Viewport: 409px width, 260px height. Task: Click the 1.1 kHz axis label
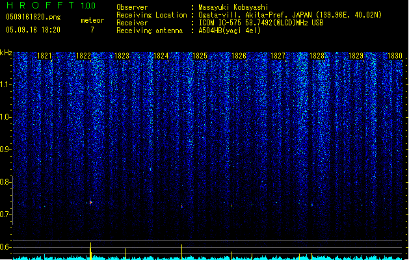click(5, 84)
